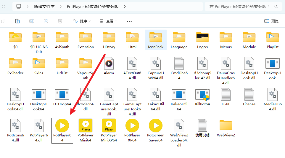Screen dimensions: 285x158
Task: Click the Rename toolbar icon
Action: click(x=32, y=21)
